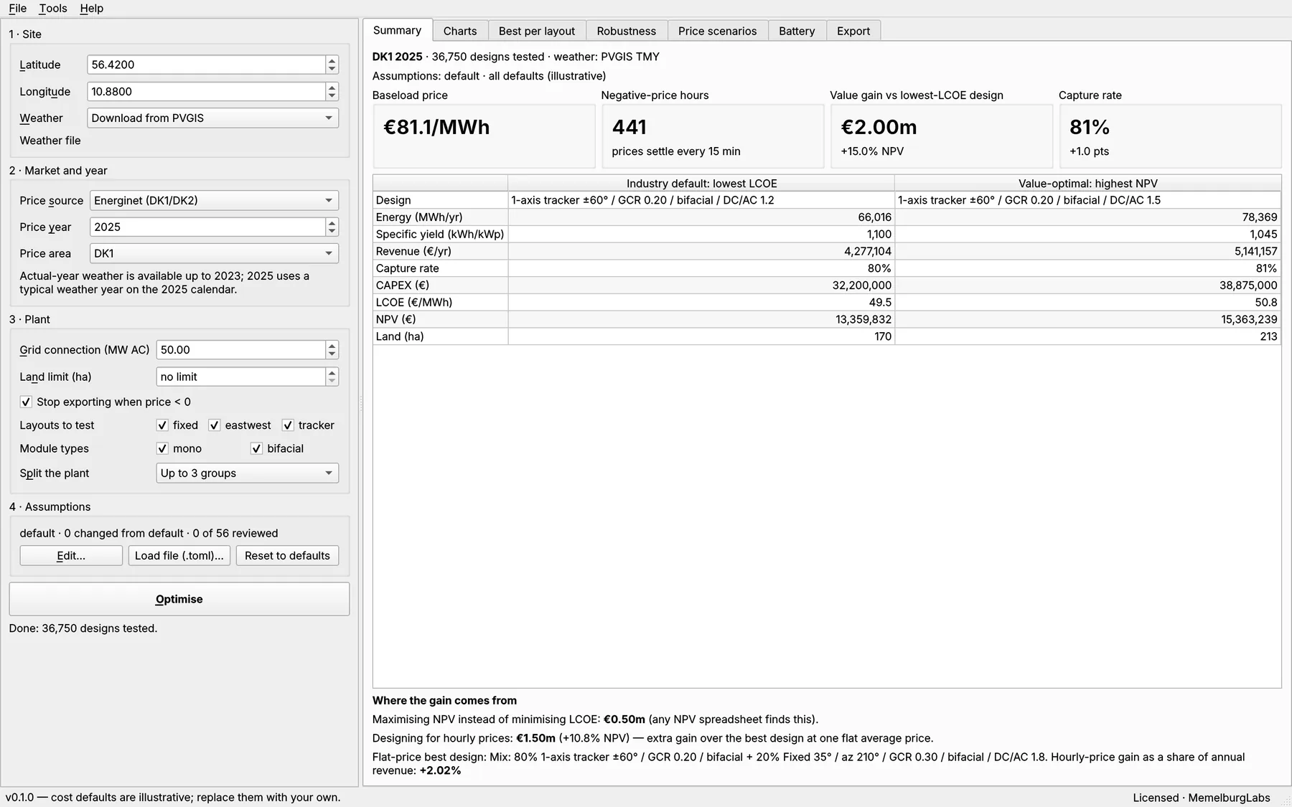Click the Longitude input field
The image size is (1292, 807).
point(206,92)
